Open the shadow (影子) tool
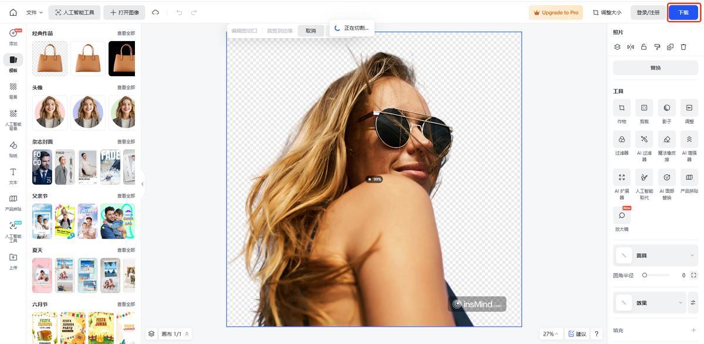704x344 pixels. tap(666, 108)
